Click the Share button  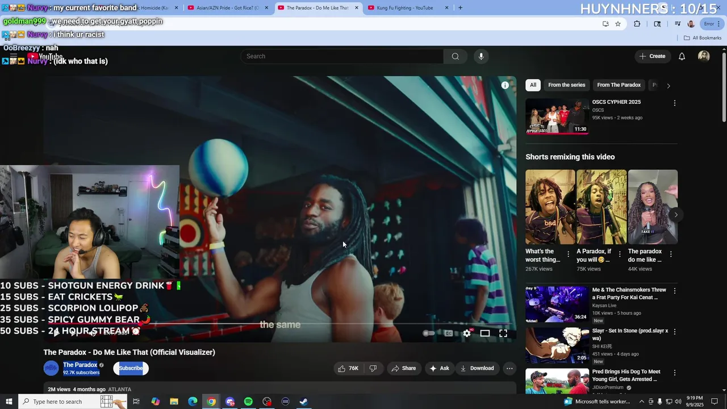click(404, 368)
